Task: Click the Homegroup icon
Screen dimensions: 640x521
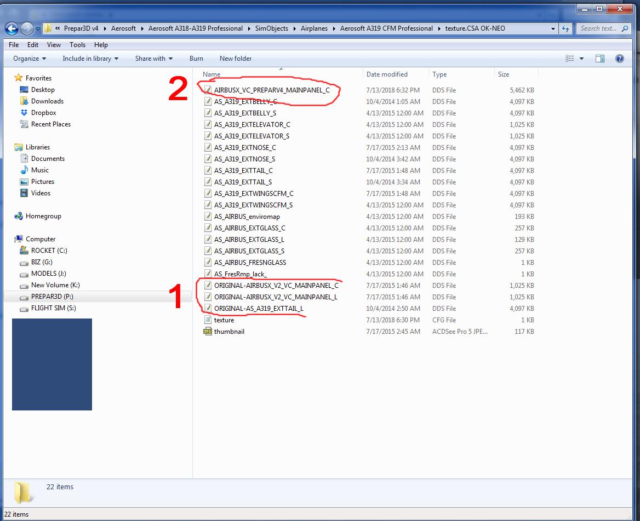Action: [19, 216]
